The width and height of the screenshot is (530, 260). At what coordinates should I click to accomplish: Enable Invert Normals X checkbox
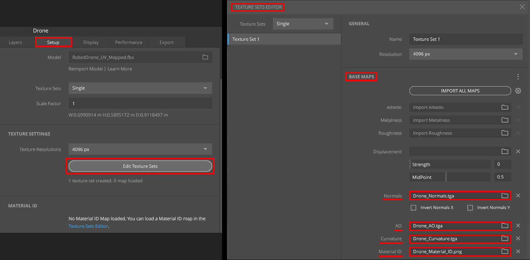coord(413,208)
